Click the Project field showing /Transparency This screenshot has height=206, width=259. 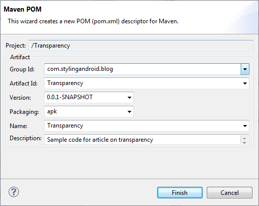click(x=141, y=46)
